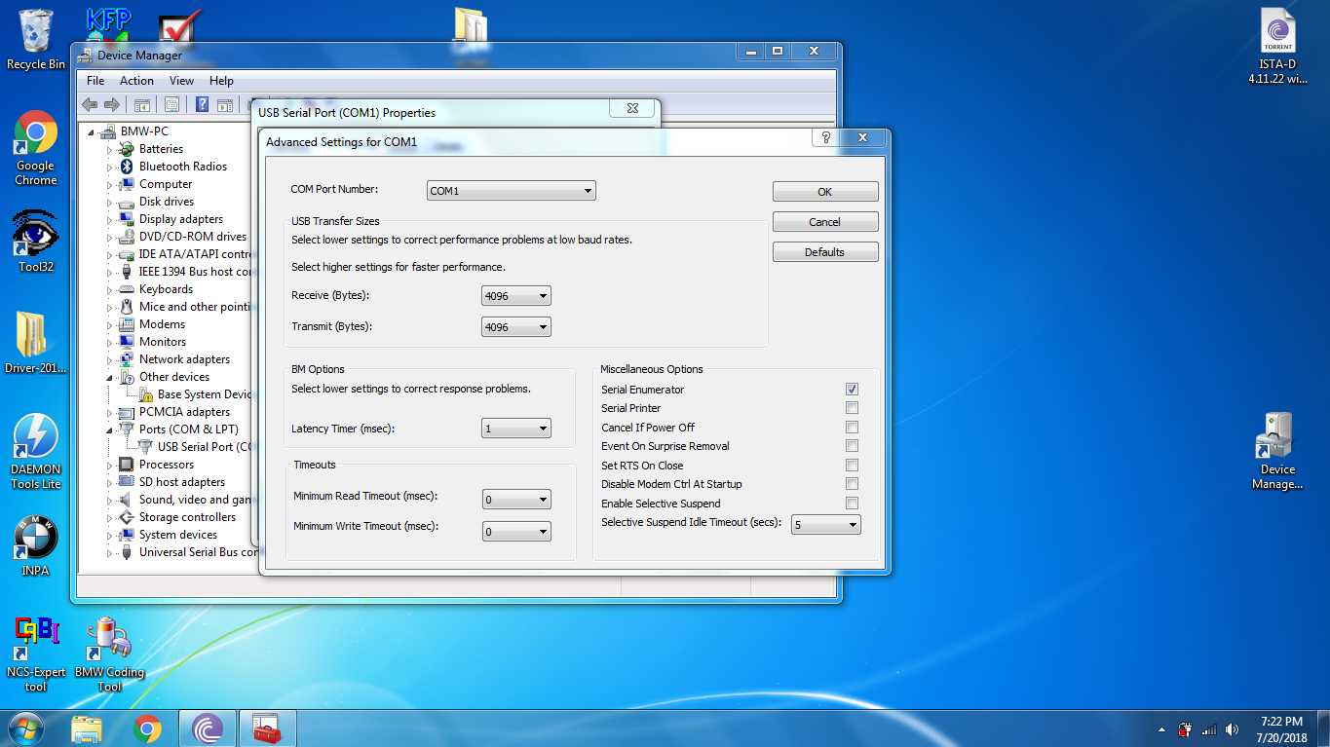Viewport: 1330px width, 747px height.
Task: Open Selective Suspend Idle Timeout dropdown
Action: 826,525
